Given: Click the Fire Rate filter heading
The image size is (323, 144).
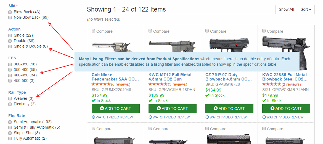Looking at the screenshot, I should point(17,116).
